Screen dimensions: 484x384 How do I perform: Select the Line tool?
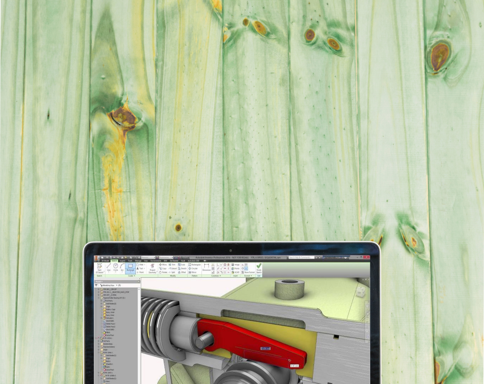pos(108,267)
